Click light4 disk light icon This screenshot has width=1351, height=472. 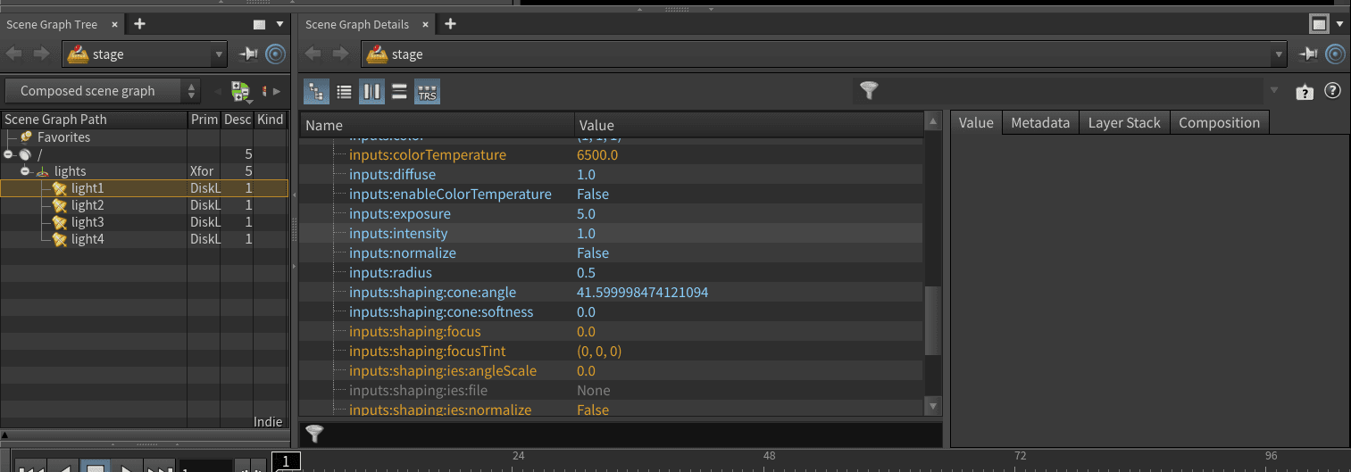(59, 239)
